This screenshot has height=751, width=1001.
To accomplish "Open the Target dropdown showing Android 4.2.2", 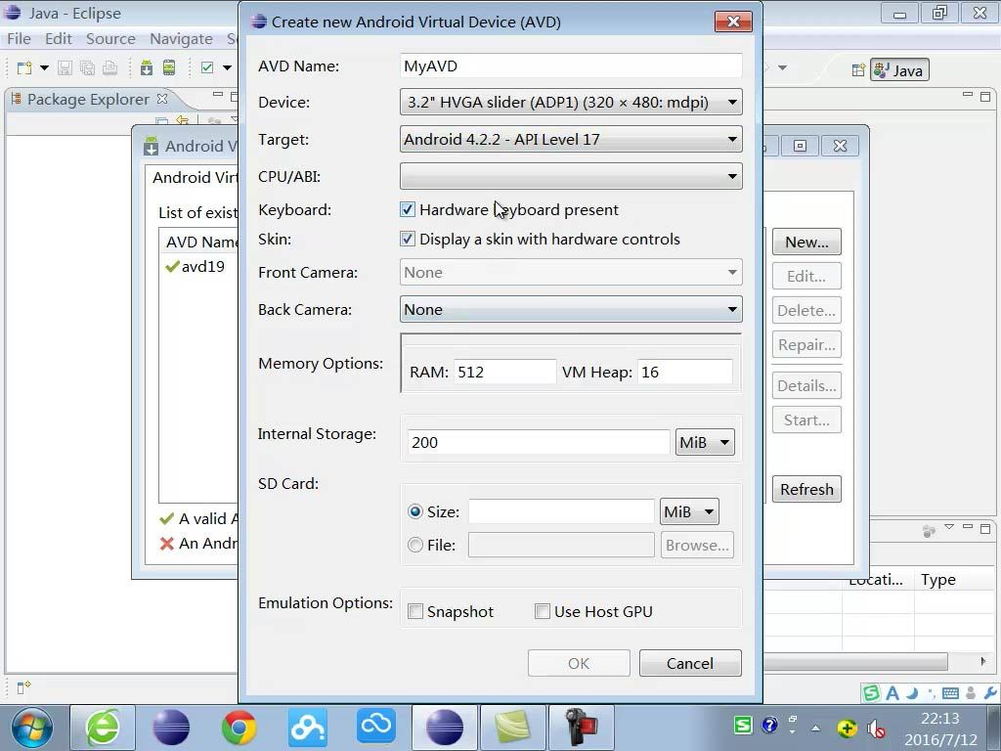I will click(x=571, y=139).
